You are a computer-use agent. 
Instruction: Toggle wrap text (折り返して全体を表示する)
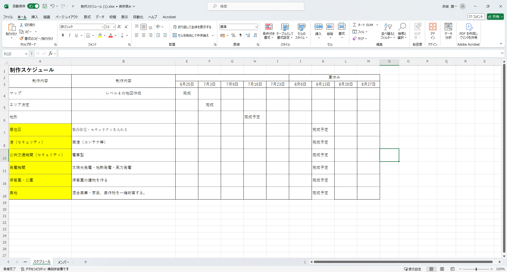tap(192, 27)
